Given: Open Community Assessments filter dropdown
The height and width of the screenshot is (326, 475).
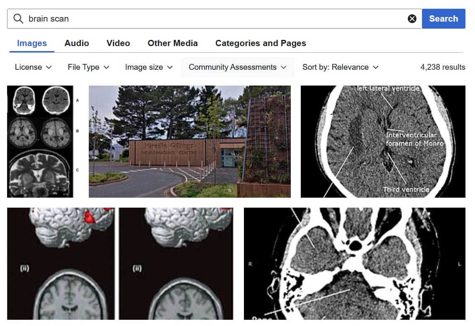Looking at the screenshot, I should click(x=237, y=67).
